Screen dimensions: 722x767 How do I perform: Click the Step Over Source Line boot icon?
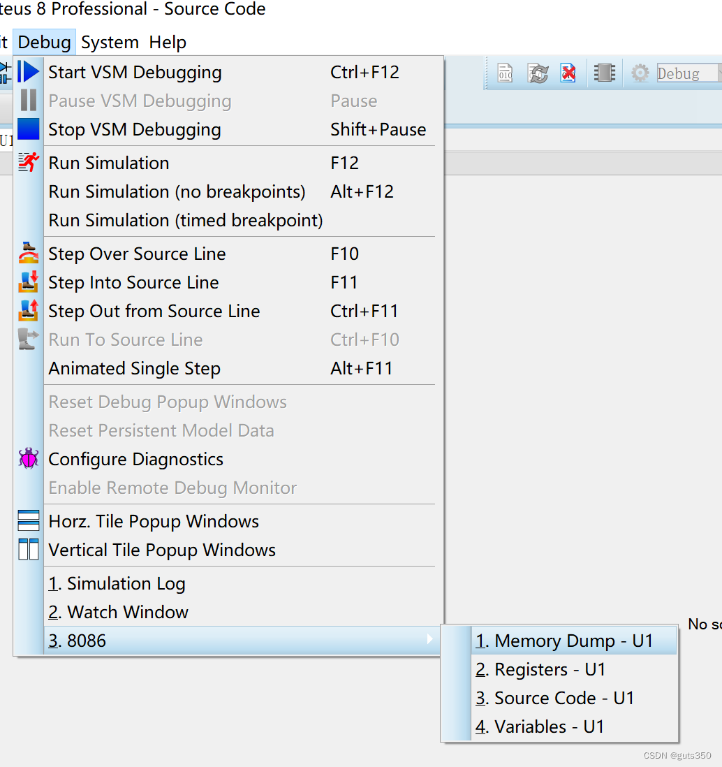tap(29, 254)
